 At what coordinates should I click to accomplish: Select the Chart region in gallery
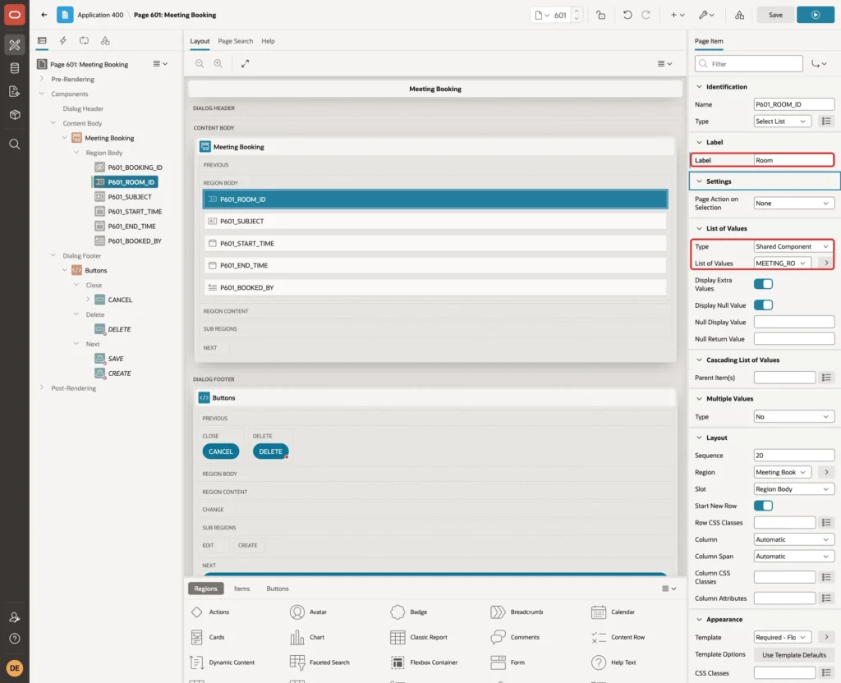pos(307,637)
